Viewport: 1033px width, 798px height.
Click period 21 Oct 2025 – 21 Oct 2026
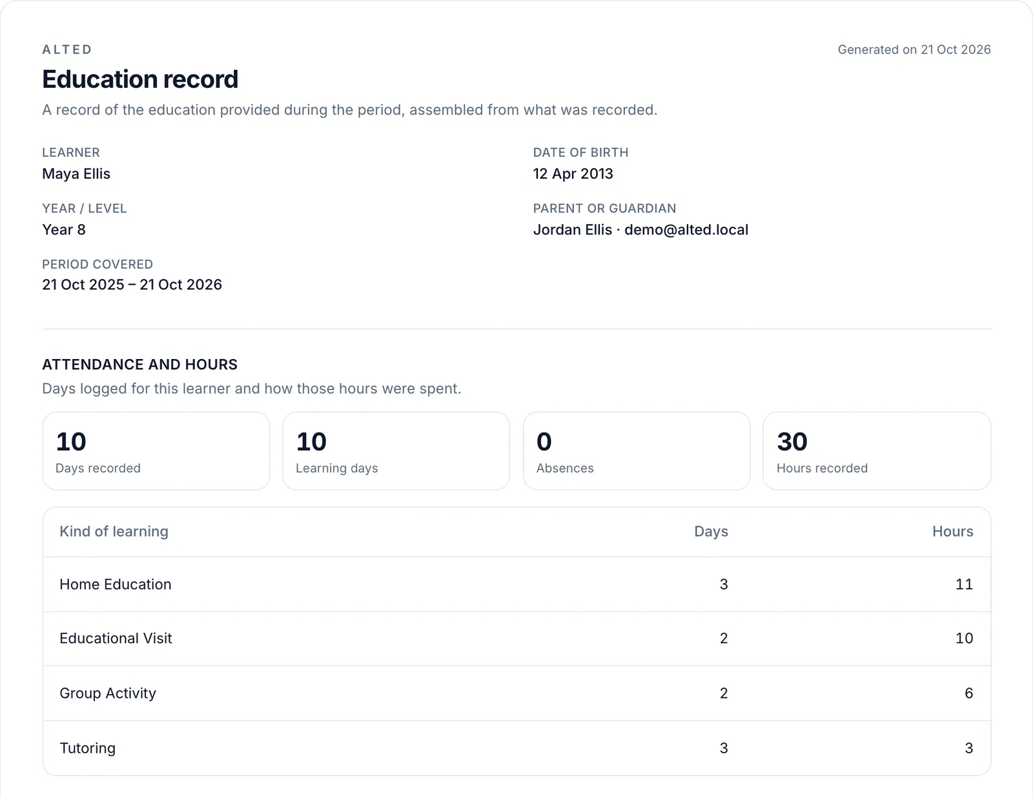tap(132, 285)
